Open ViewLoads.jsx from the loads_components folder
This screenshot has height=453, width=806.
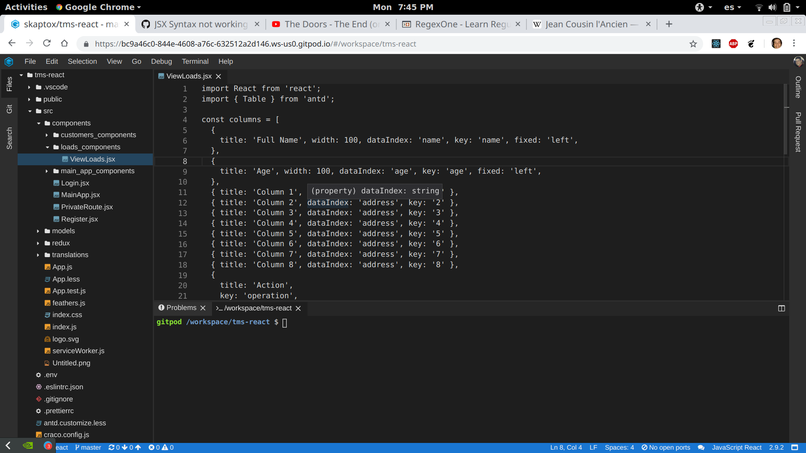(x=92, y=159)
